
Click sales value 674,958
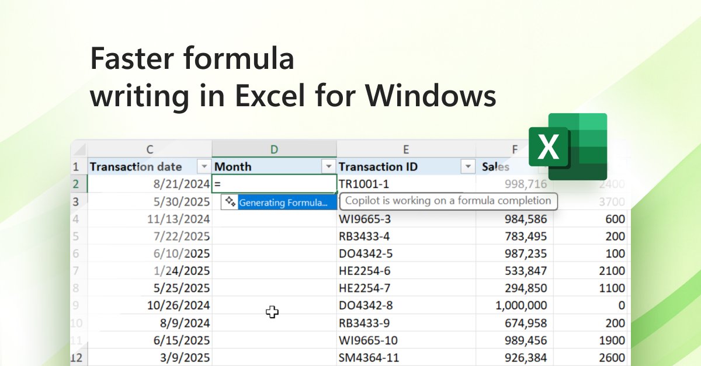[x=515, y=323]
